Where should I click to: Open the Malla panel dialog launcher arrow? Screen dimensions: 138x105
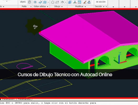(31, 7)
